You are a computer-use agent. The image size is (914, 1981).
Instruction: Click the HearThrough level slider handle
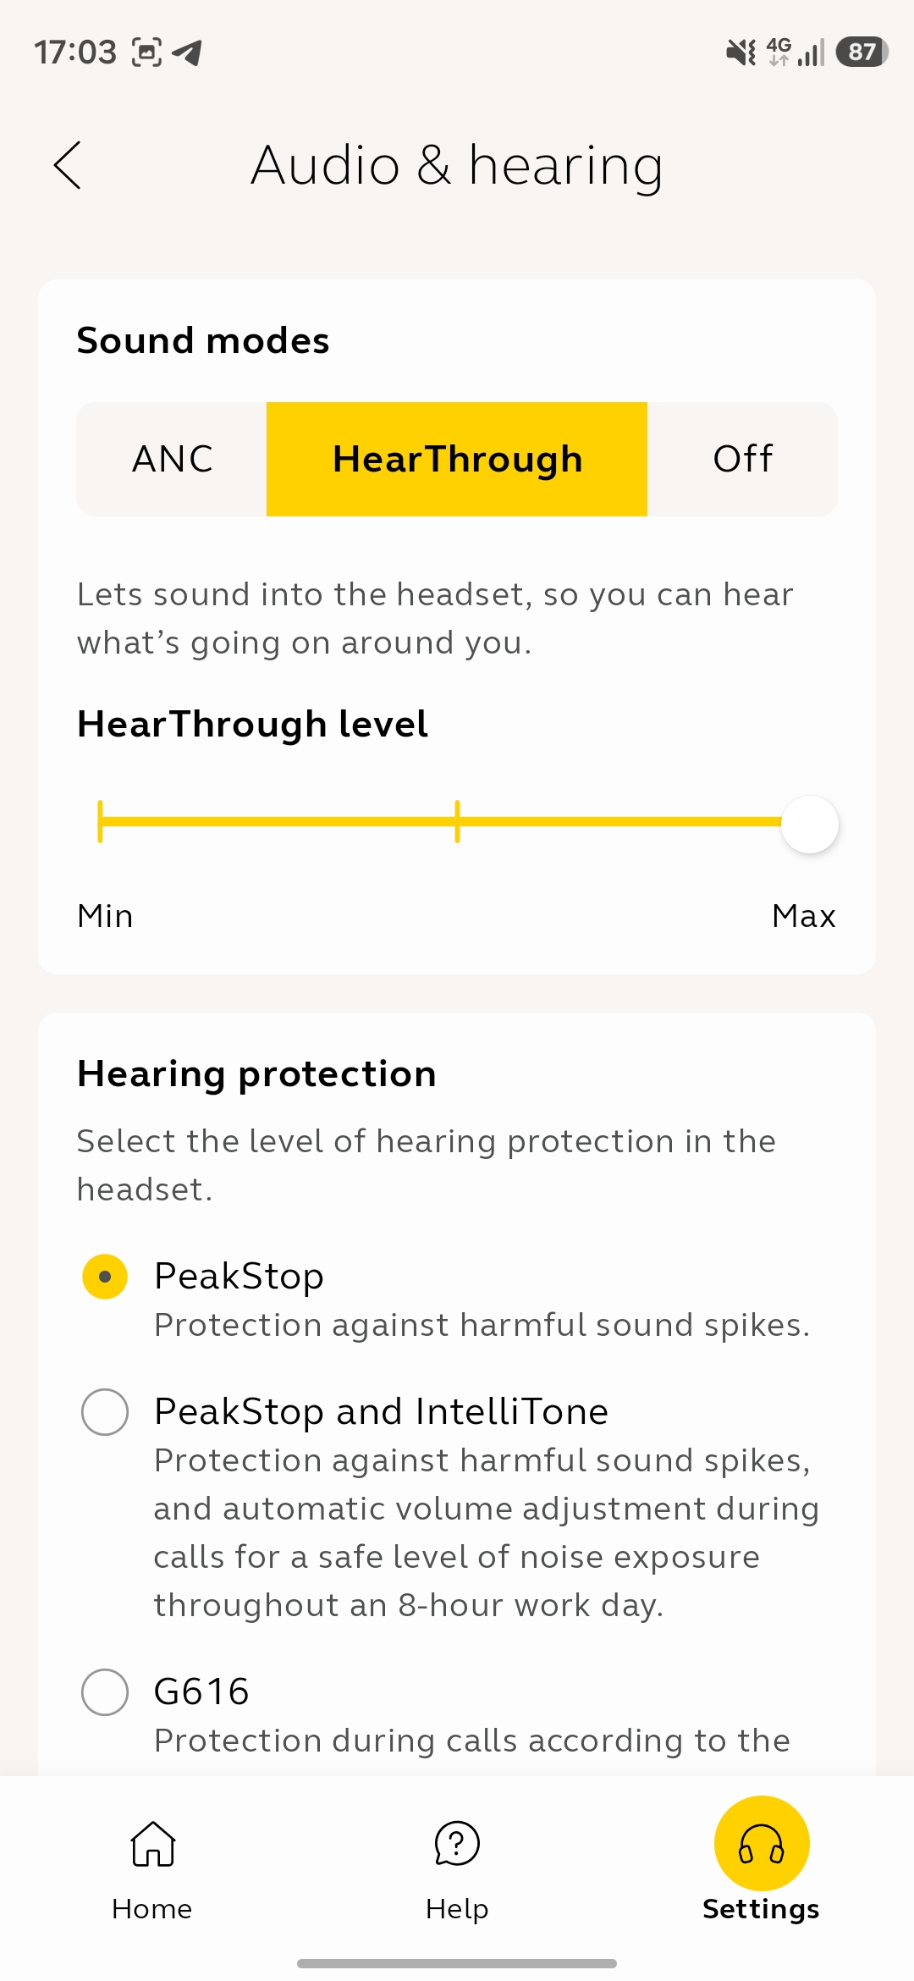(x=810, y=824)
